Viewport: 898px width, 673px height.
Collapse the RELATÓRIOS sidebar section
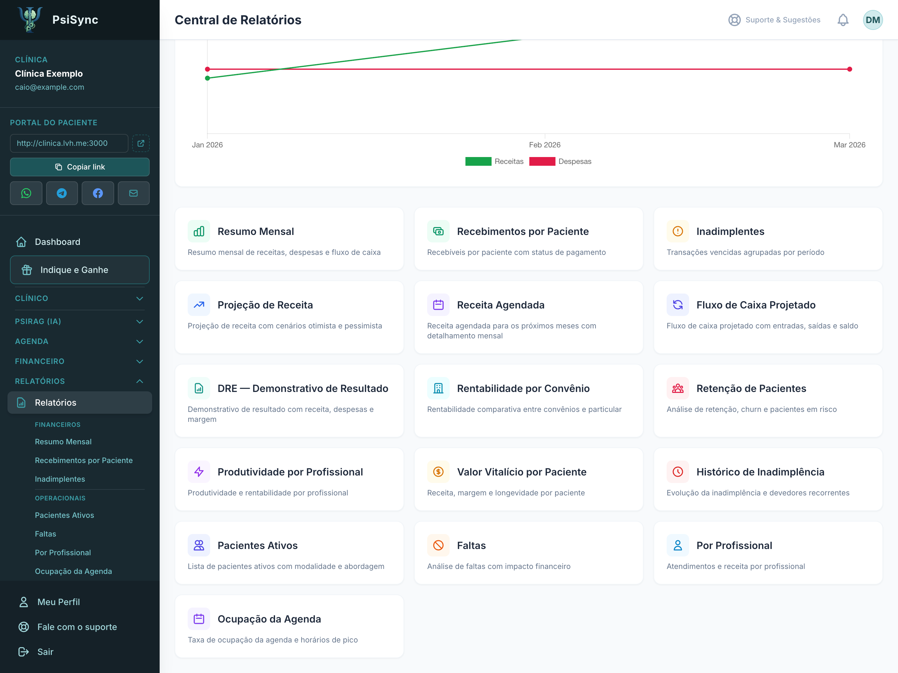tap(80, 381)
